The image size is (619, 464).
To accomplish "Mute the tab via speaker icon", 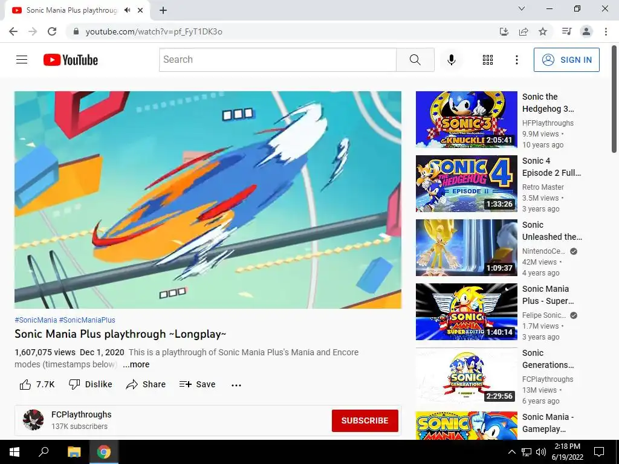I will [x=127, y=10].
